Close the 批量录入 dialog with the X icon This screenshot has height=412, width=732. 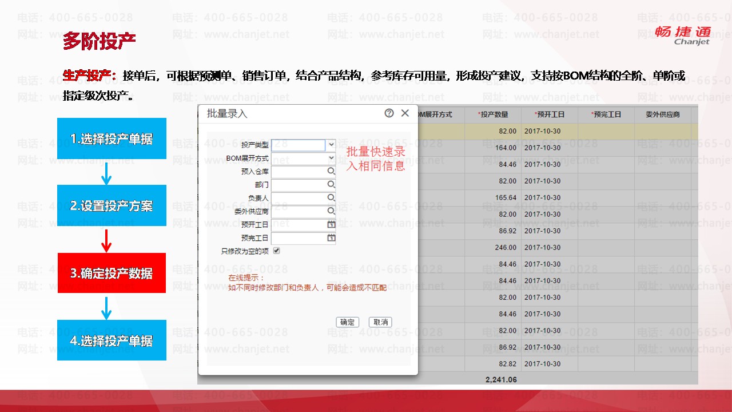tap(405, 113)
